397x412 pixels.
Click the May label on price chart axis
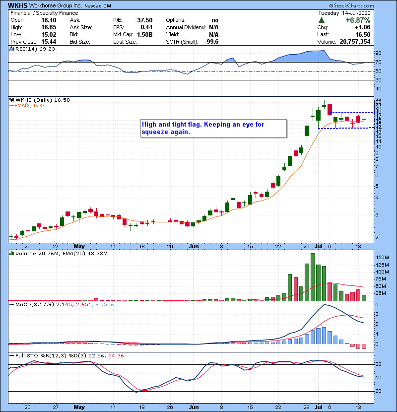(x=79, y=247)
